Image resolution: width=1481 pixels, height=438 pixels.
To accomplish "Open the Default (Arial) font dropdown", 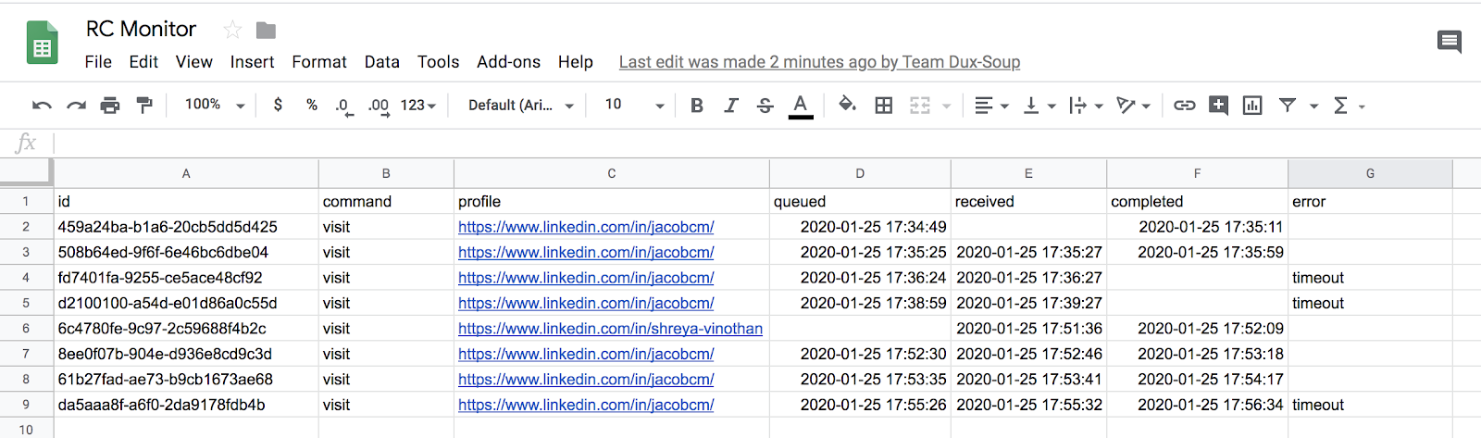I will coord(521,106).
